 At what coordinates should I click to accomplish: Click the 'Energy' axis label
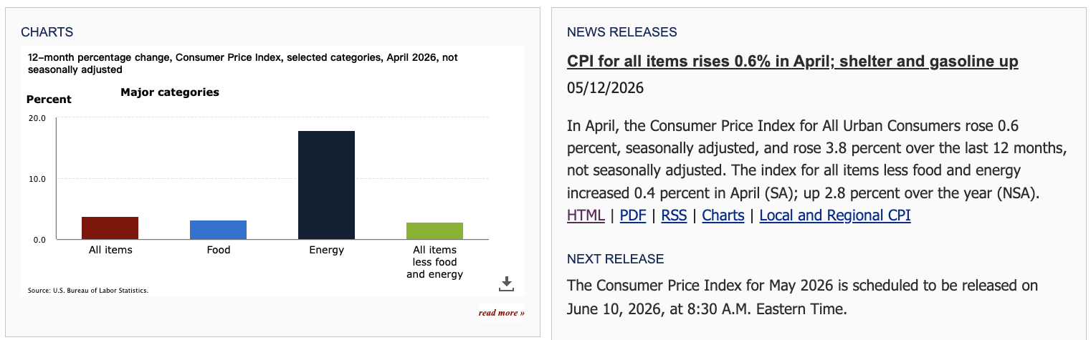click(327, 250)
